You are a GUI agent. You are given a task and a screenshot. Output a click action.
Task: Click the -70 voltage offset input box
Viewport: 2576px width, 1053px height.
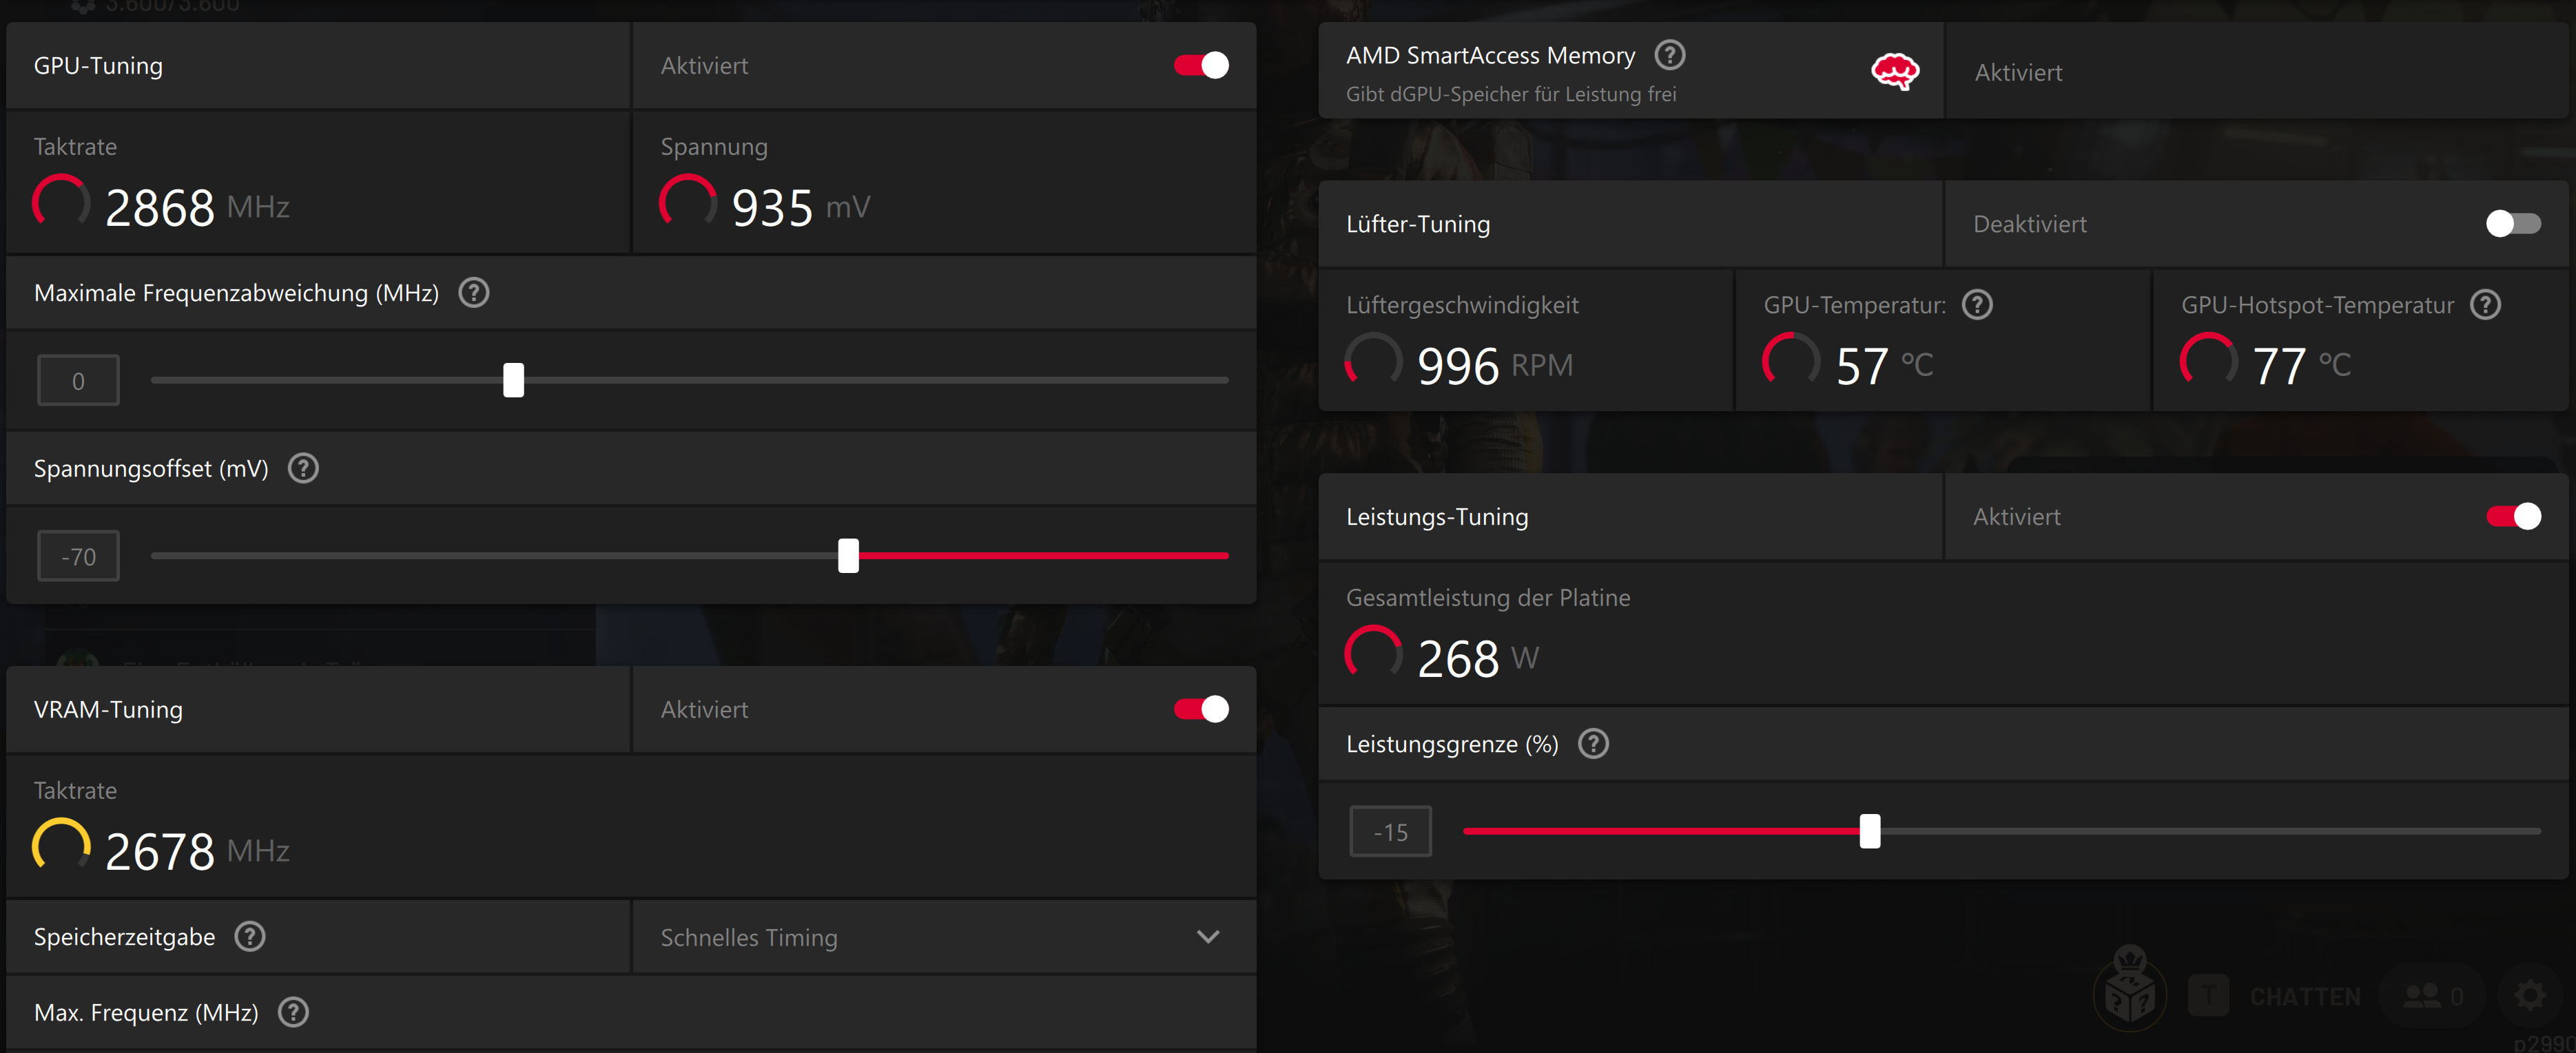coord(78,556)
